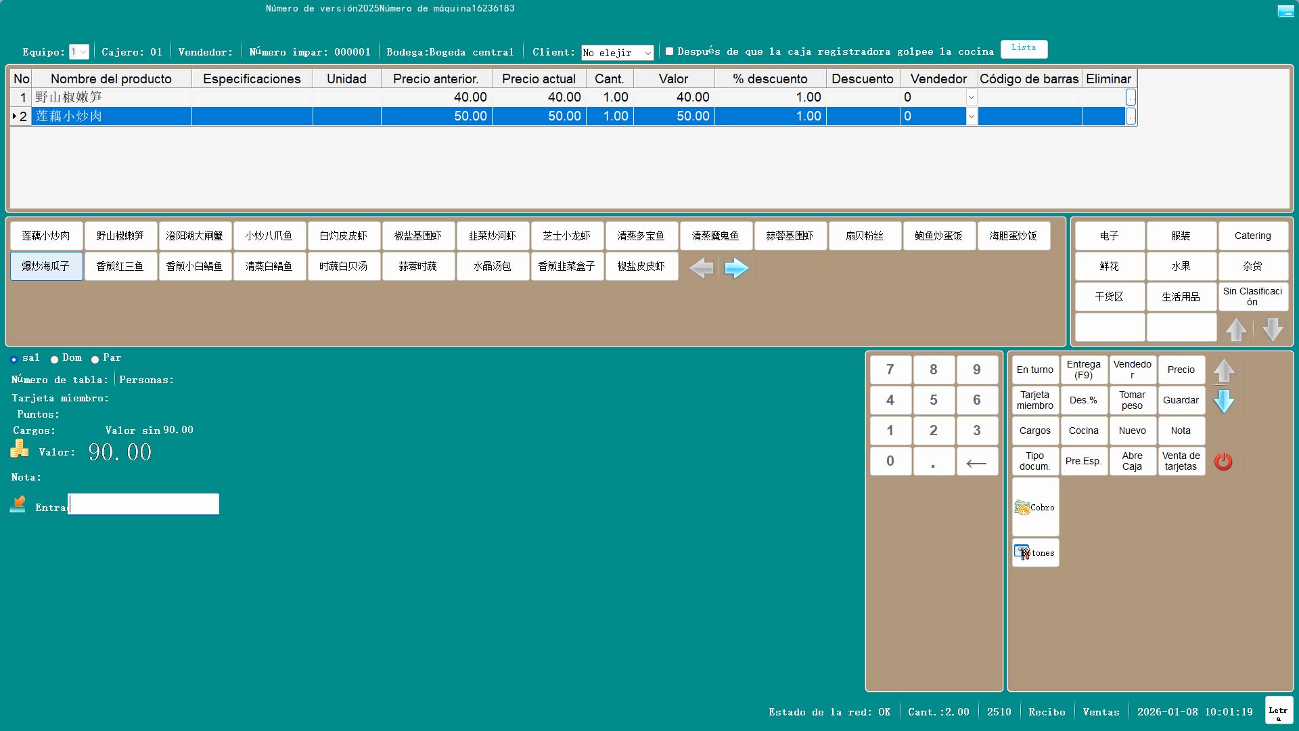The width and height of the screenshot is (1299, 731).
Task: Switch to the Catering category tab
Action: tap(1252, 236)
